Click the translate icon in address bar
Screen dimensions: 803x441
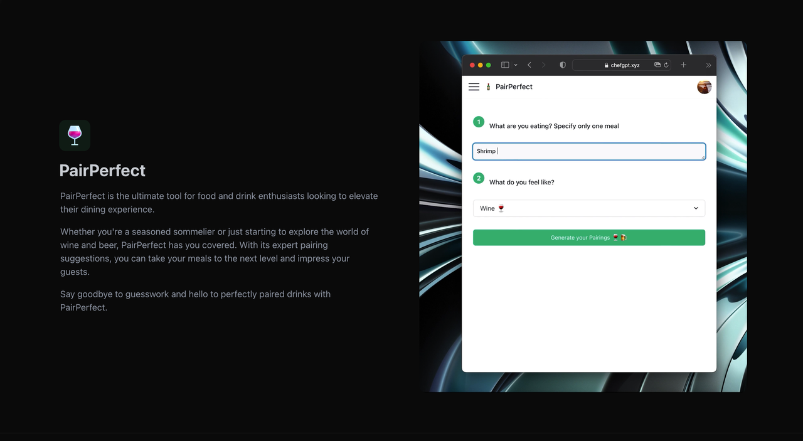pos(657,65)
